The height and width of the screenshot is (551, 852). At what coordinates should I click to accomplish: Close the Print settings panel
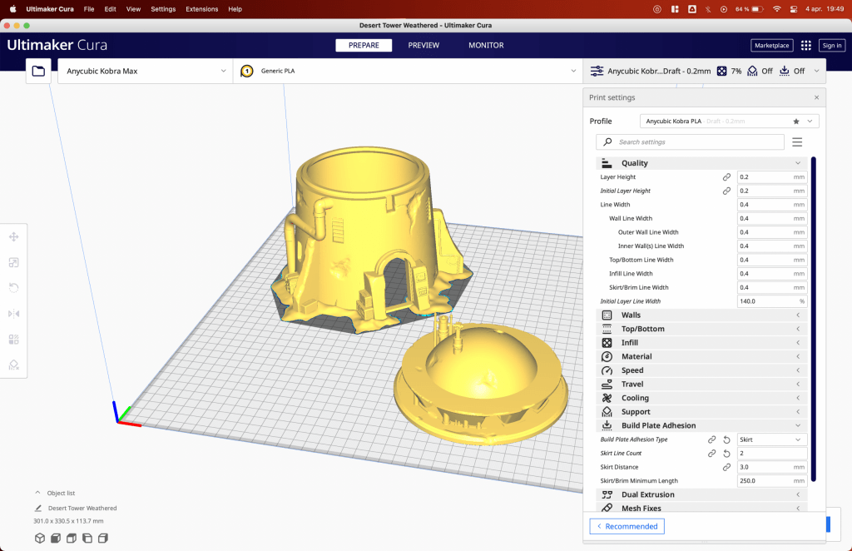tap(817, 98)
